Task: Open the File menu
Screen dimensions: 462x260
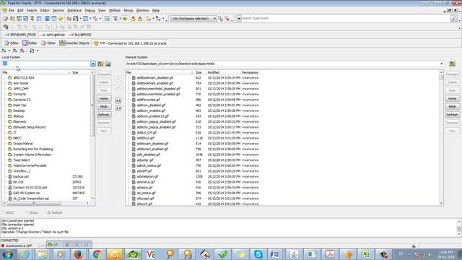Action: coord(12,10)
